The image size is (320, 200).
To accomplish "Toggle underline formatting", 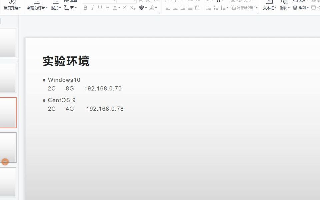I will [99, 8].
